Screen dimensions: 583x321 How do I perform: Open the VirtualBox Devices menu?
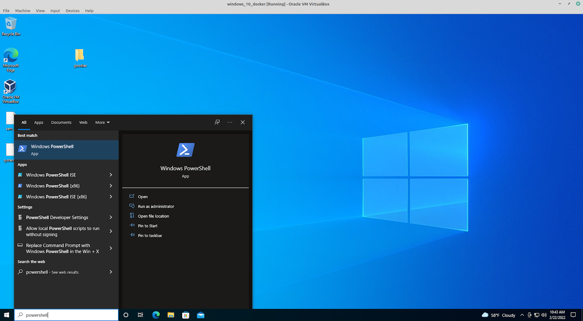pyautogui.click(x=73, y=11)
